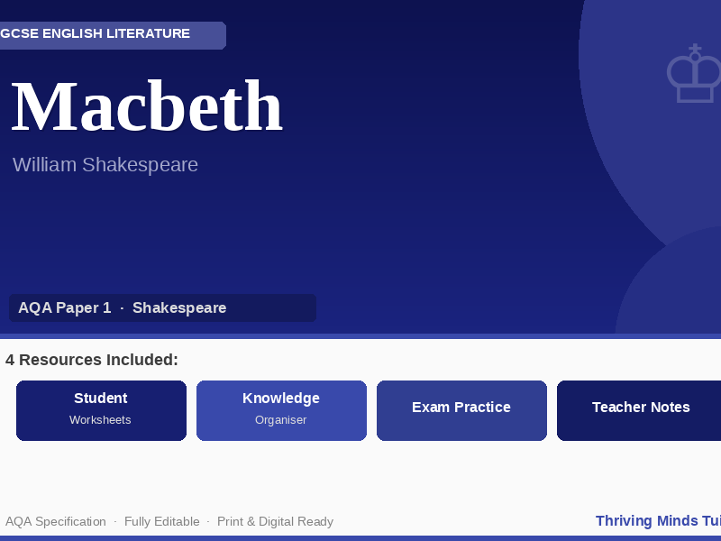Click the William Shakespeare author text
Screen dimensions: 721x541
tap(105, 165)
